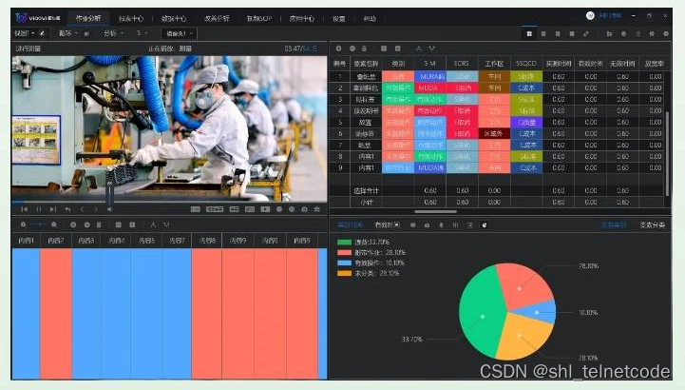Click the video-clip icon in the player toolbar

click(265, 209)
